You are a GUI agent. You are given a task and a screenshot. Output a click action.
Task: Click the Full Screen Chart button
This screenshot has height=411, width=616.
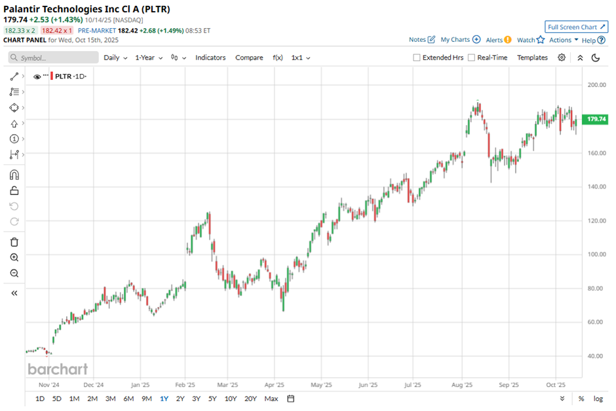coord(576,27)
